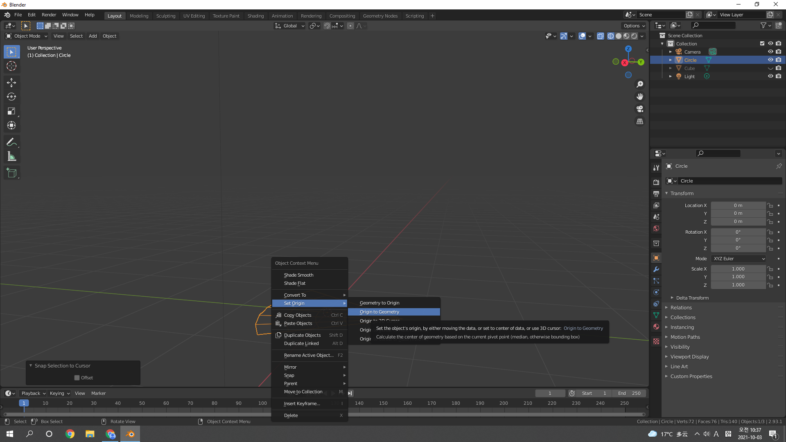This screenshot has width=786, height=442.
Task: Select the Cursor tool in toolbar
Action: (x=11, y=66)
